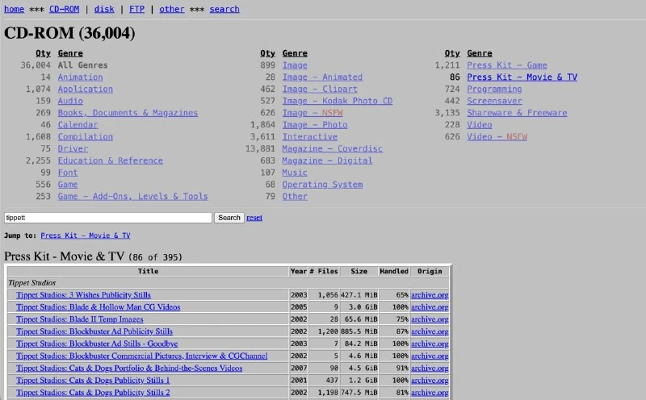Image resolution: width=646 pixels, height=400 pixels.
Task: Select the plain Image genre
Action: point(295,65)
